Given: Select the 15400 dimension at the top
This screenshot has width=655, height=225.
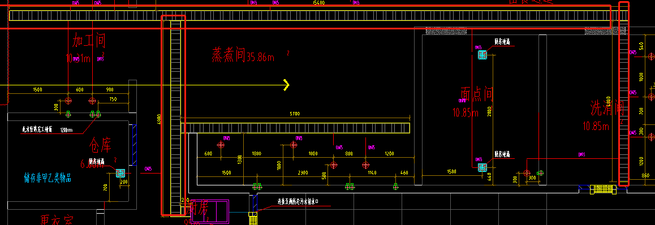Looking at the screenshot, I should click(x=318, y=2).
